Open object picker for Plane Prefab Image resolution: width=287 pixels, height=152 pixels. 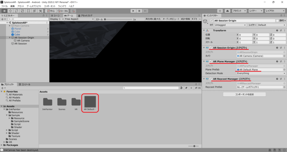pos(284,70)
